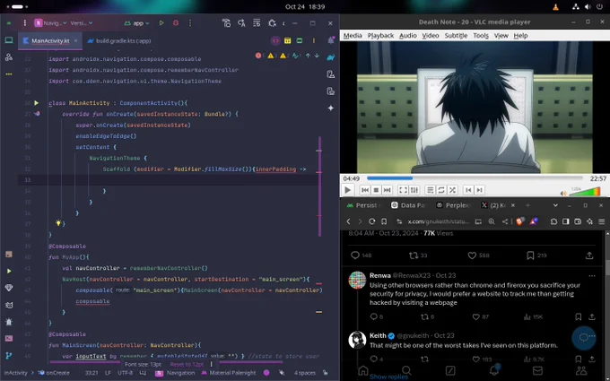
Task: Open the Resource Manager sidebar icon
Action: click(9, 57)
